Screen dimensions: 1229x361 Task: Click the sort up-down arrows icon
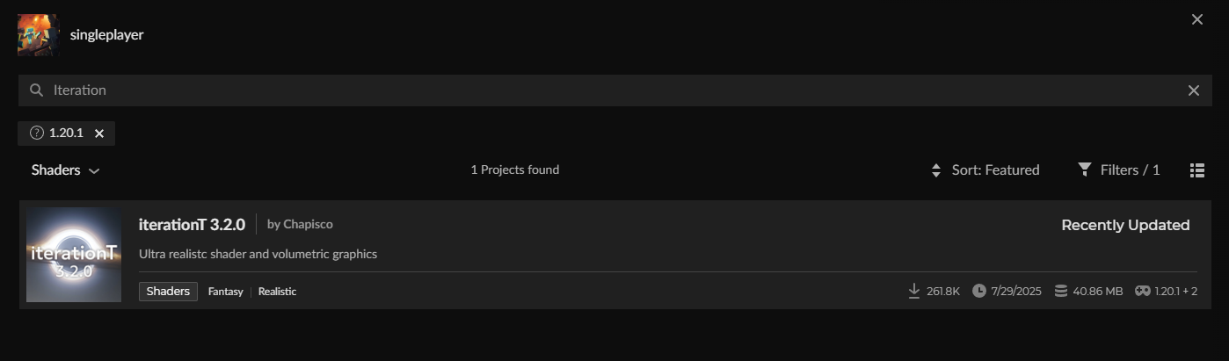936,170
